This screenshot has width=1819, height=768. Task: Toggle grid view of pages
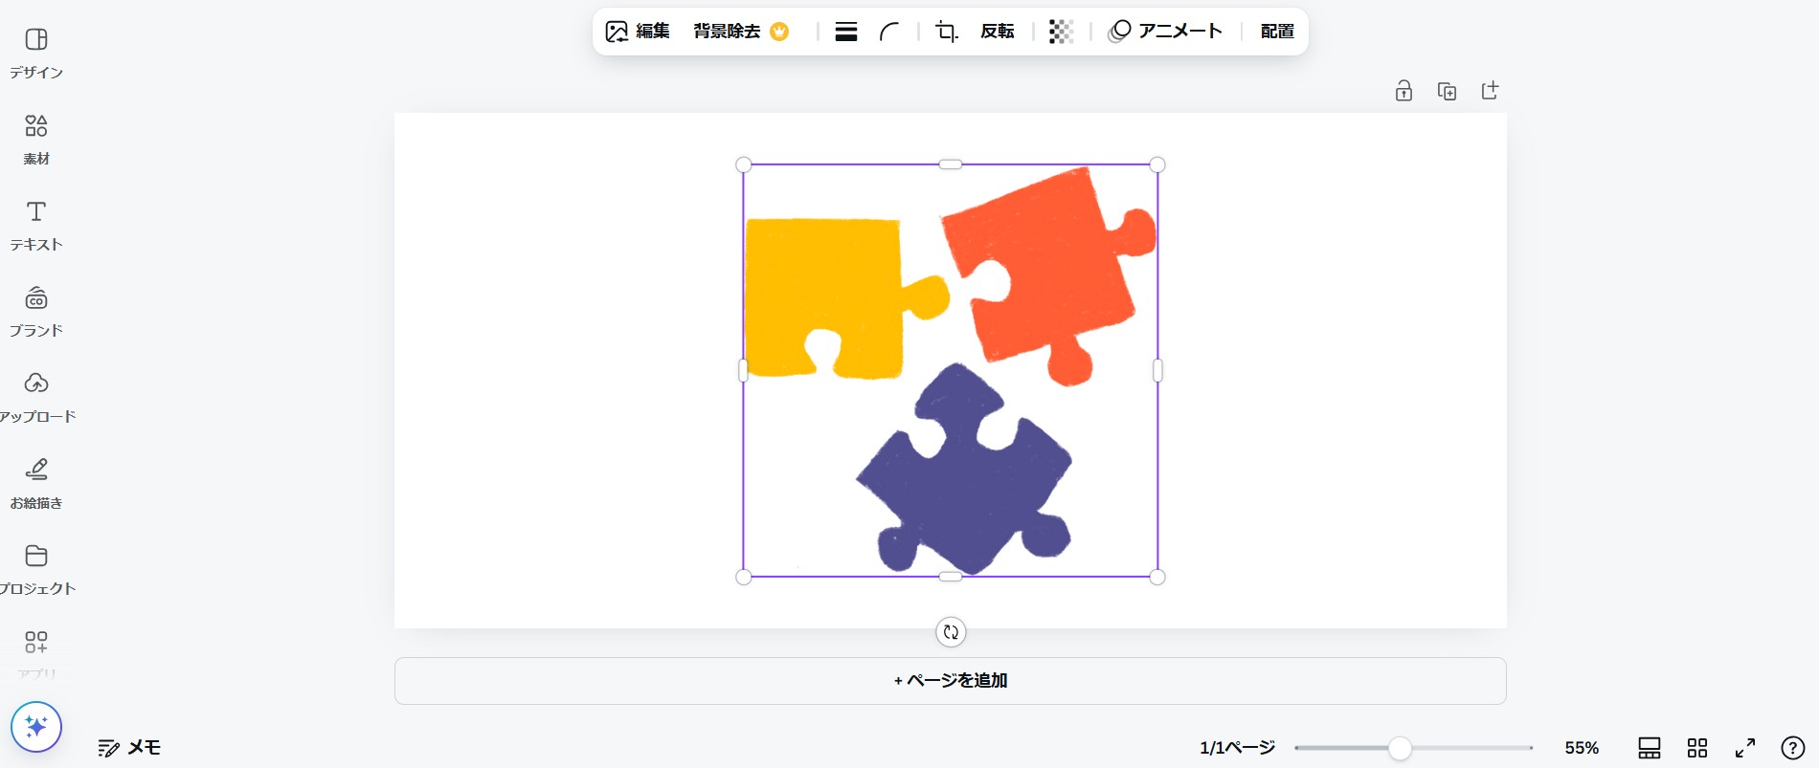coord(1697,748)
